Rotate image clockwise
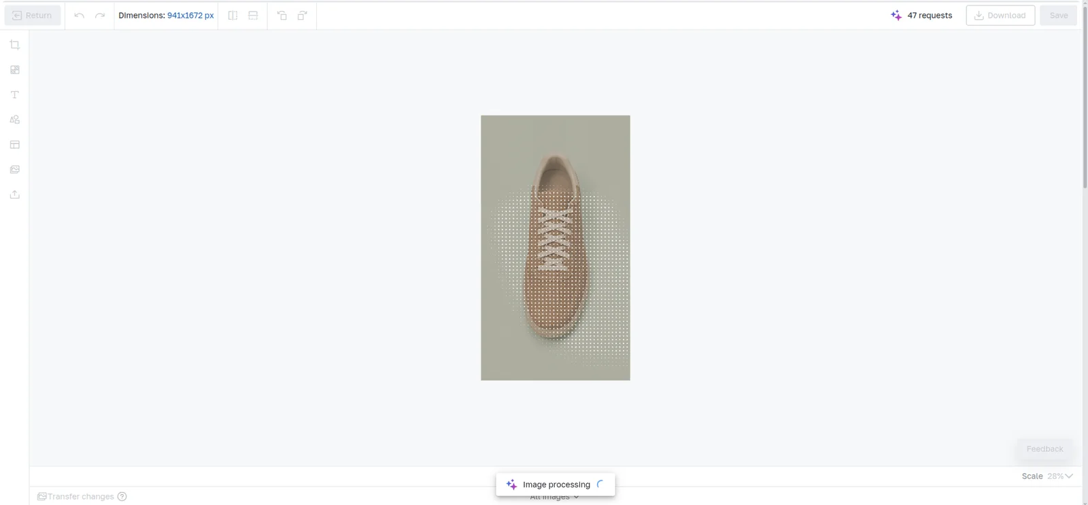The height and width of the screenshot is (505, 1088). [x=303, y=16]
